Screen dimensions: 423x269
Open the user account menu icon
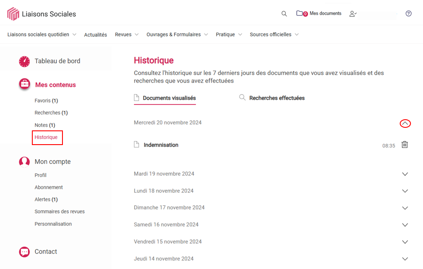353,14
